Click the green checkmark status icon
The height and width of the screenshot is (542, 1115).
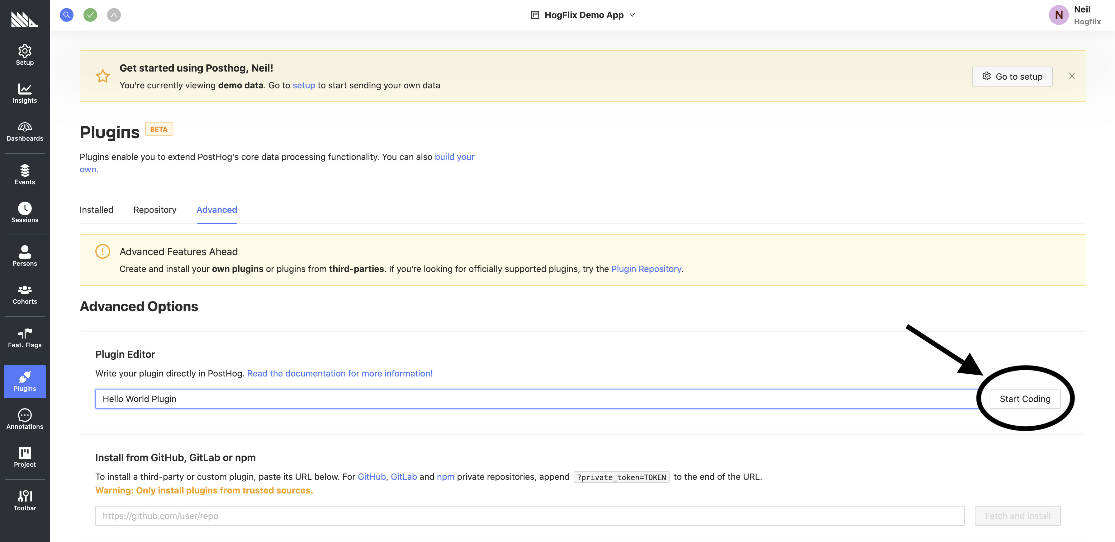(90, 15)
